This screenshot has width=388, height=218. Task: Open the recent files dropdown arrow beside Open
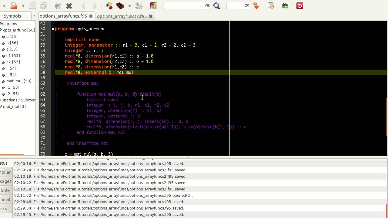tap(23, 6)
